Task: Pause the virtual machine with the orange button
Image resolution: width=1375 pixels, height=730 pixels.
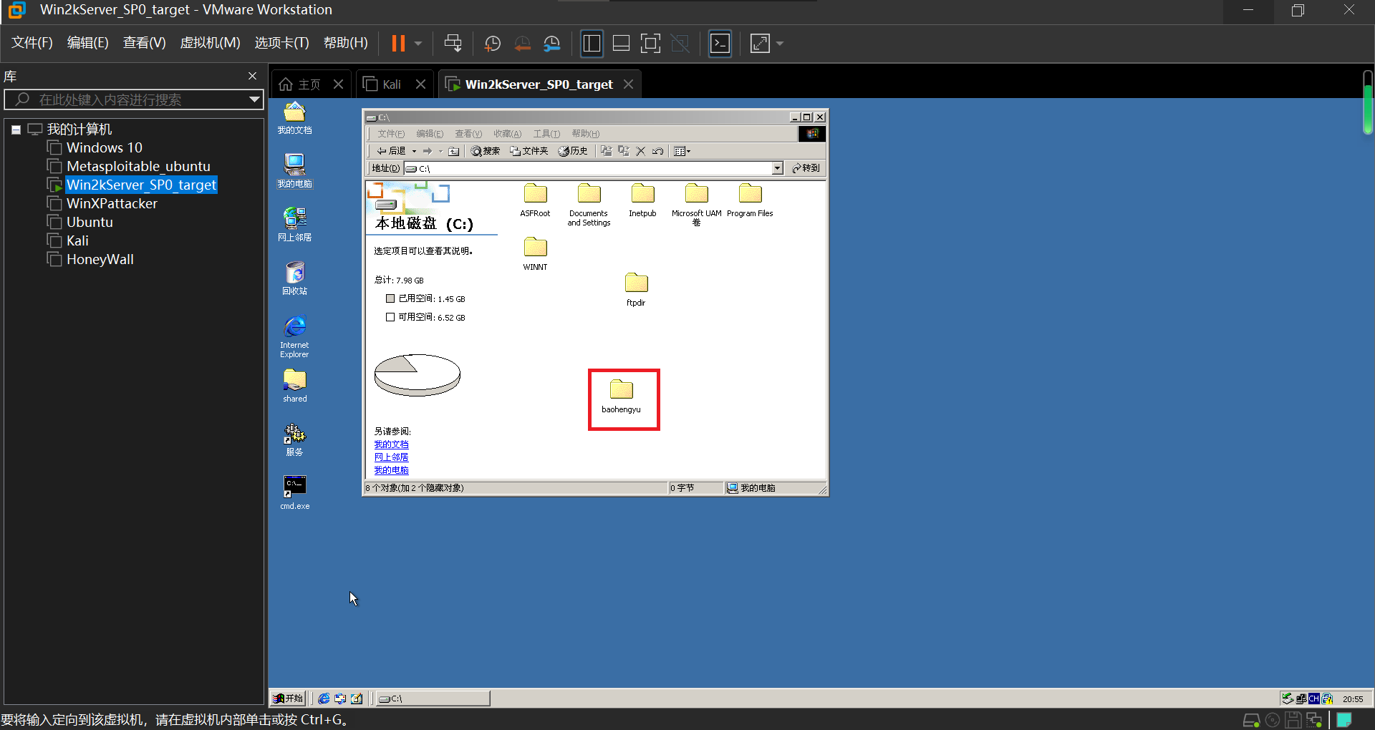Action: 398,44
